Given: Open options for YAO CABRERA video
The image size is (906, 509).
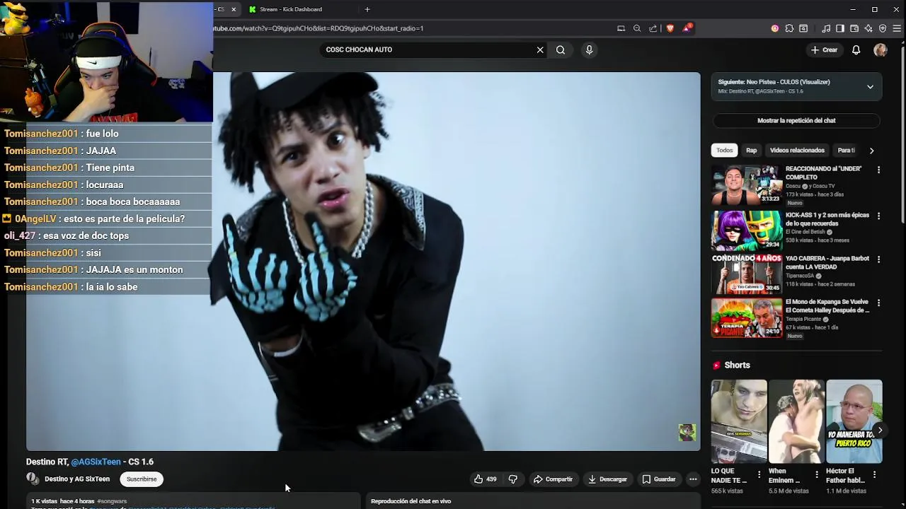Looking at the screenshot, I should (x=878, y=259).
